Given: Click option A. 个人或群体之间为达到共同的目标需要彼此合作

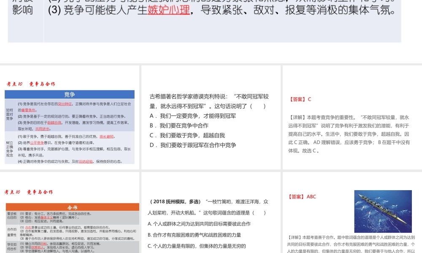Looking at the screenshot, I should click(x=199, y=223).
